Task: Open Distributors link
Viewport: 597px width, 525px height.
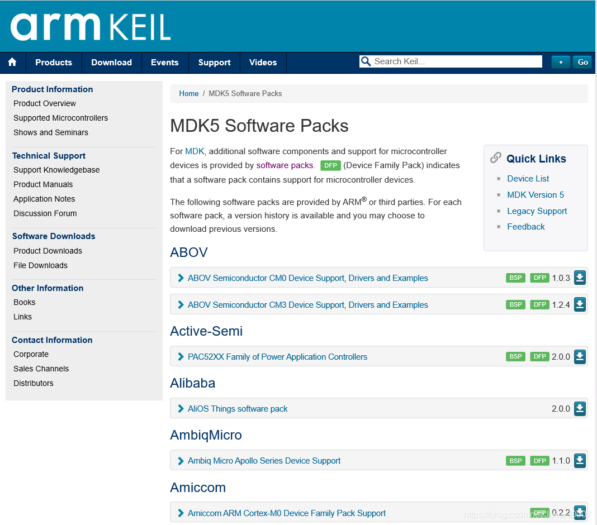Action: [33, 384]
